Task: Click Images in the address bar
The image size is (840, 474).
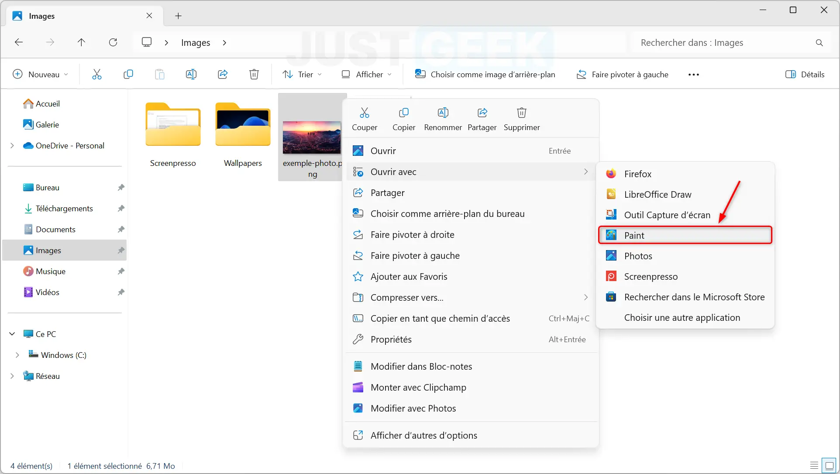Action: (196, 43)
